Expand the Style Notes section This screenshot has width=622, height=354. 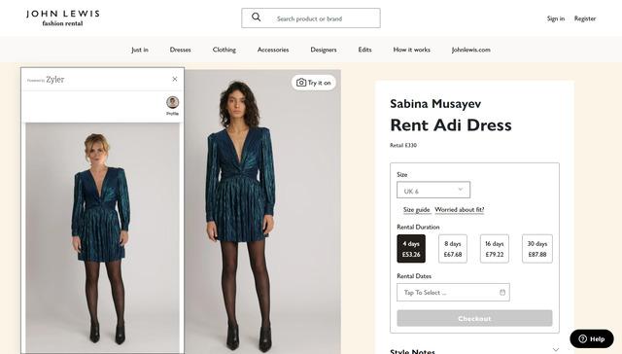click(474, 350)
